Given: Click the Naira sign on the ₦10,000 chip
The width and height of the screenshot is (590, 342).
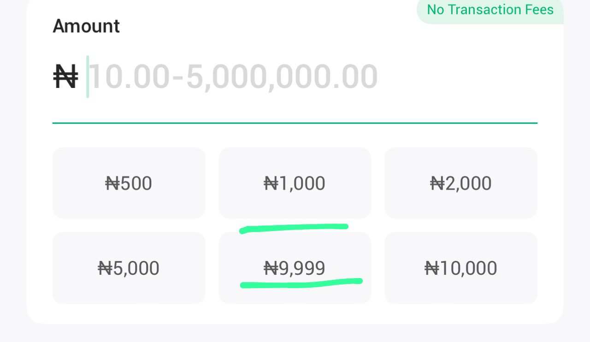Looking at the screenshot, I should click(431, 268).
